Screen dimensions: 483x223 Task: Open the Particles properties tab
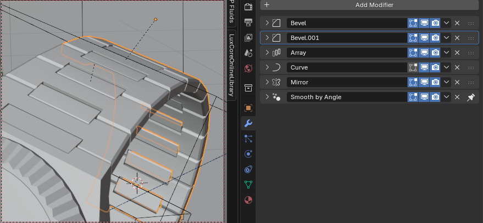point(248,139)
